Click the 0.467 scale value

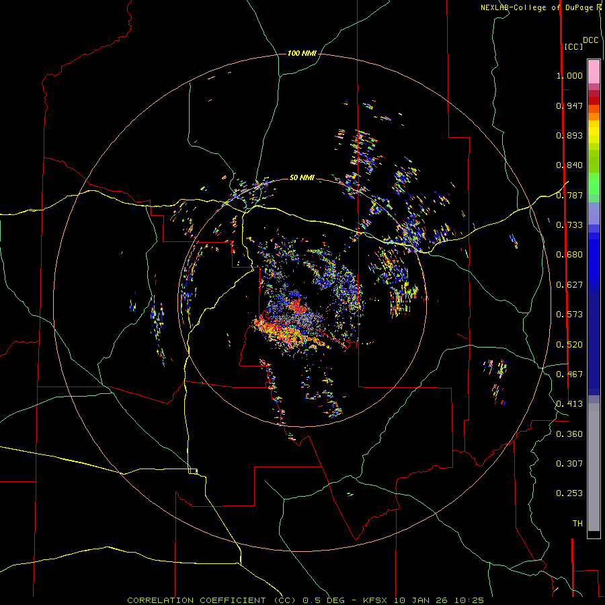569,374
